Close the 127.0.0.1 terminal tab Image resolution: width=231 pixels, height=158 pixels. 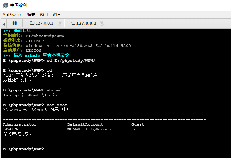tap(102, 23)
